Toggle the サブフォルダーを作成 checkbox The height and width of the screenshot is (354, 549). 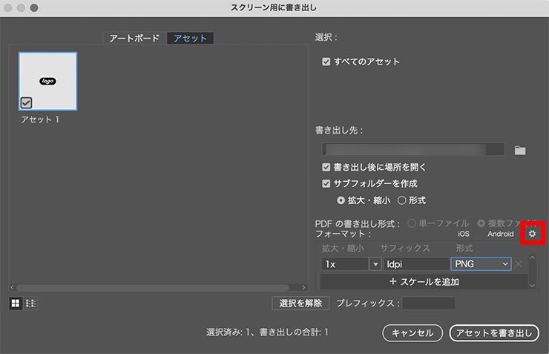click(x=326, y=183)
